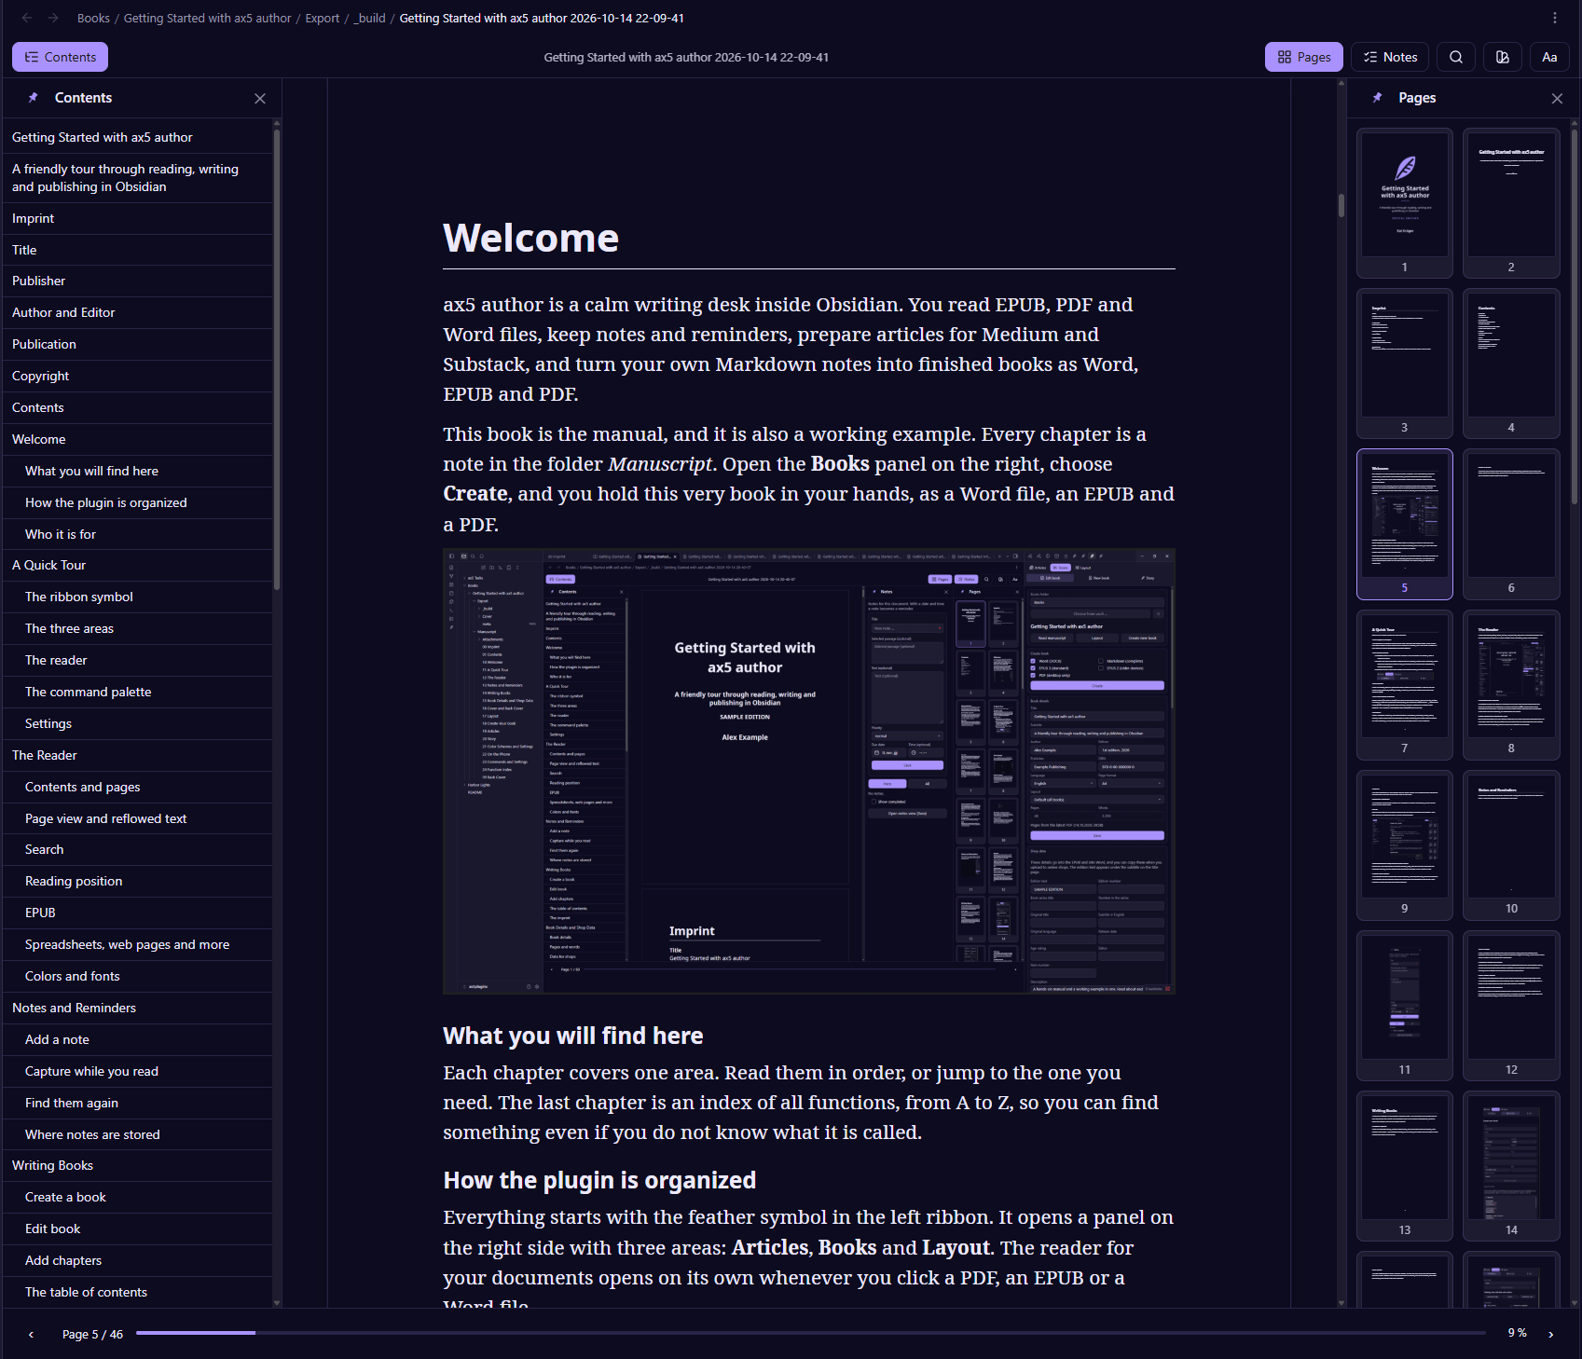Jump to A Quick Tour chapter

point(138,565)
